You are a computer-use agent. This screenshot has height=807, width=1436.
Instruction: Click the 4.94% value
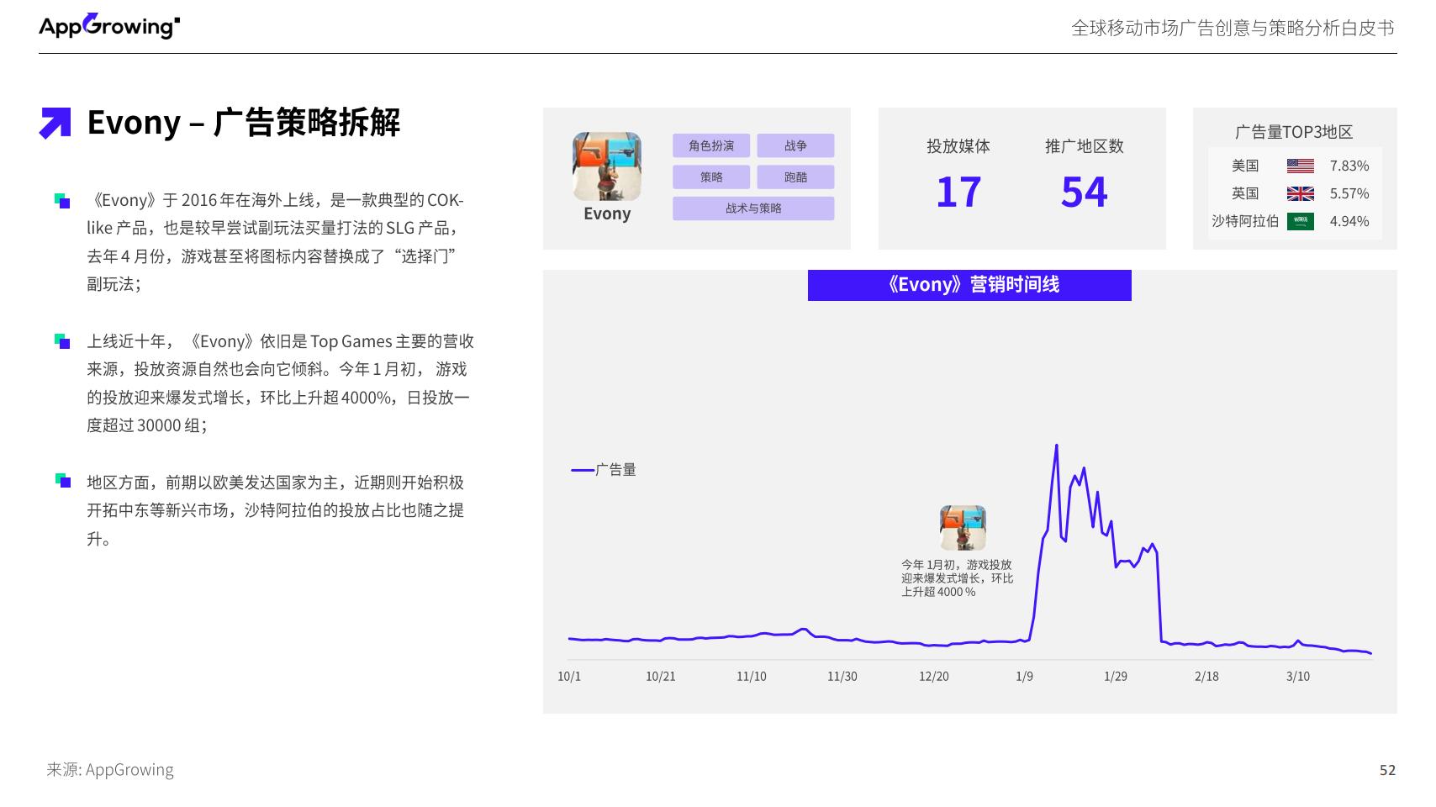(1349, 222)
